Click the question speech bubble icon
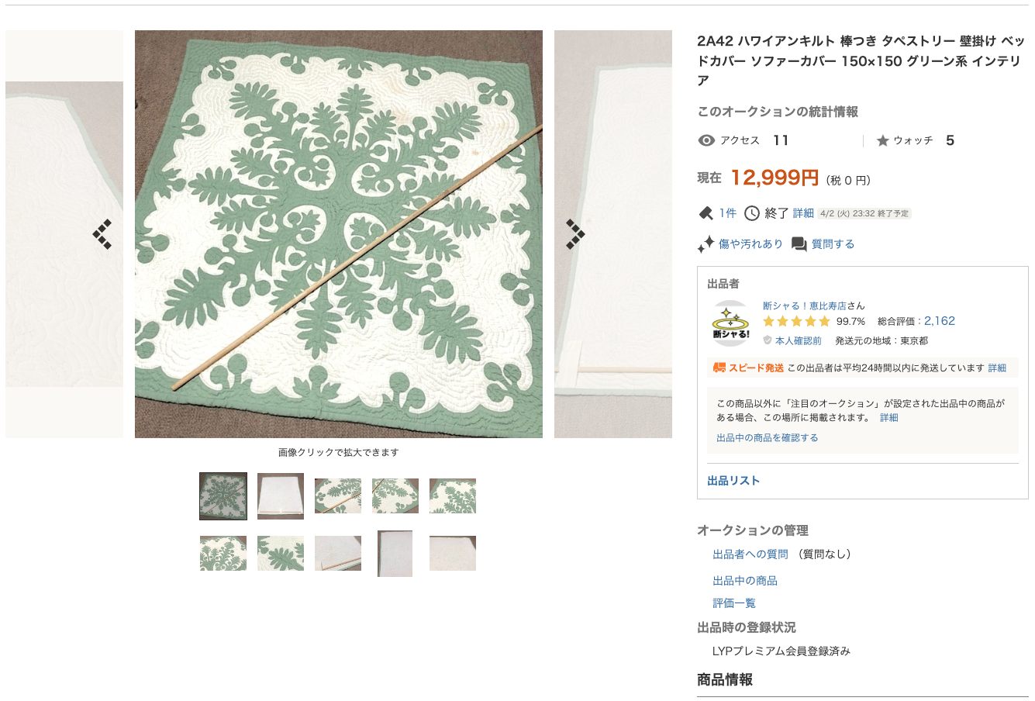1035x701 pixels. pos(799,244)
